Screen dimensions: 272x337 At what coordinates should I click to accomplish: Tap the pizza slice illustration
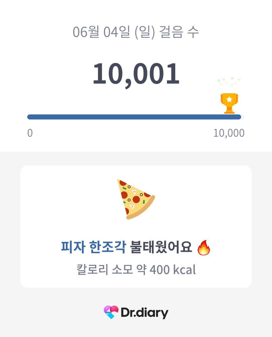tap(136, 199)
